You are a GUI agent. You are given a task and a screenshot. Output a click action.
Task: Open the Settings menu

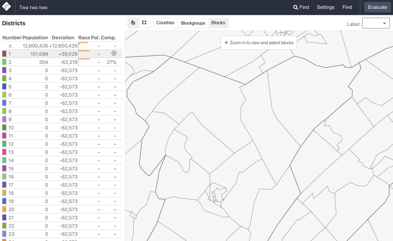pyautogui.click(x=326, y=7)
